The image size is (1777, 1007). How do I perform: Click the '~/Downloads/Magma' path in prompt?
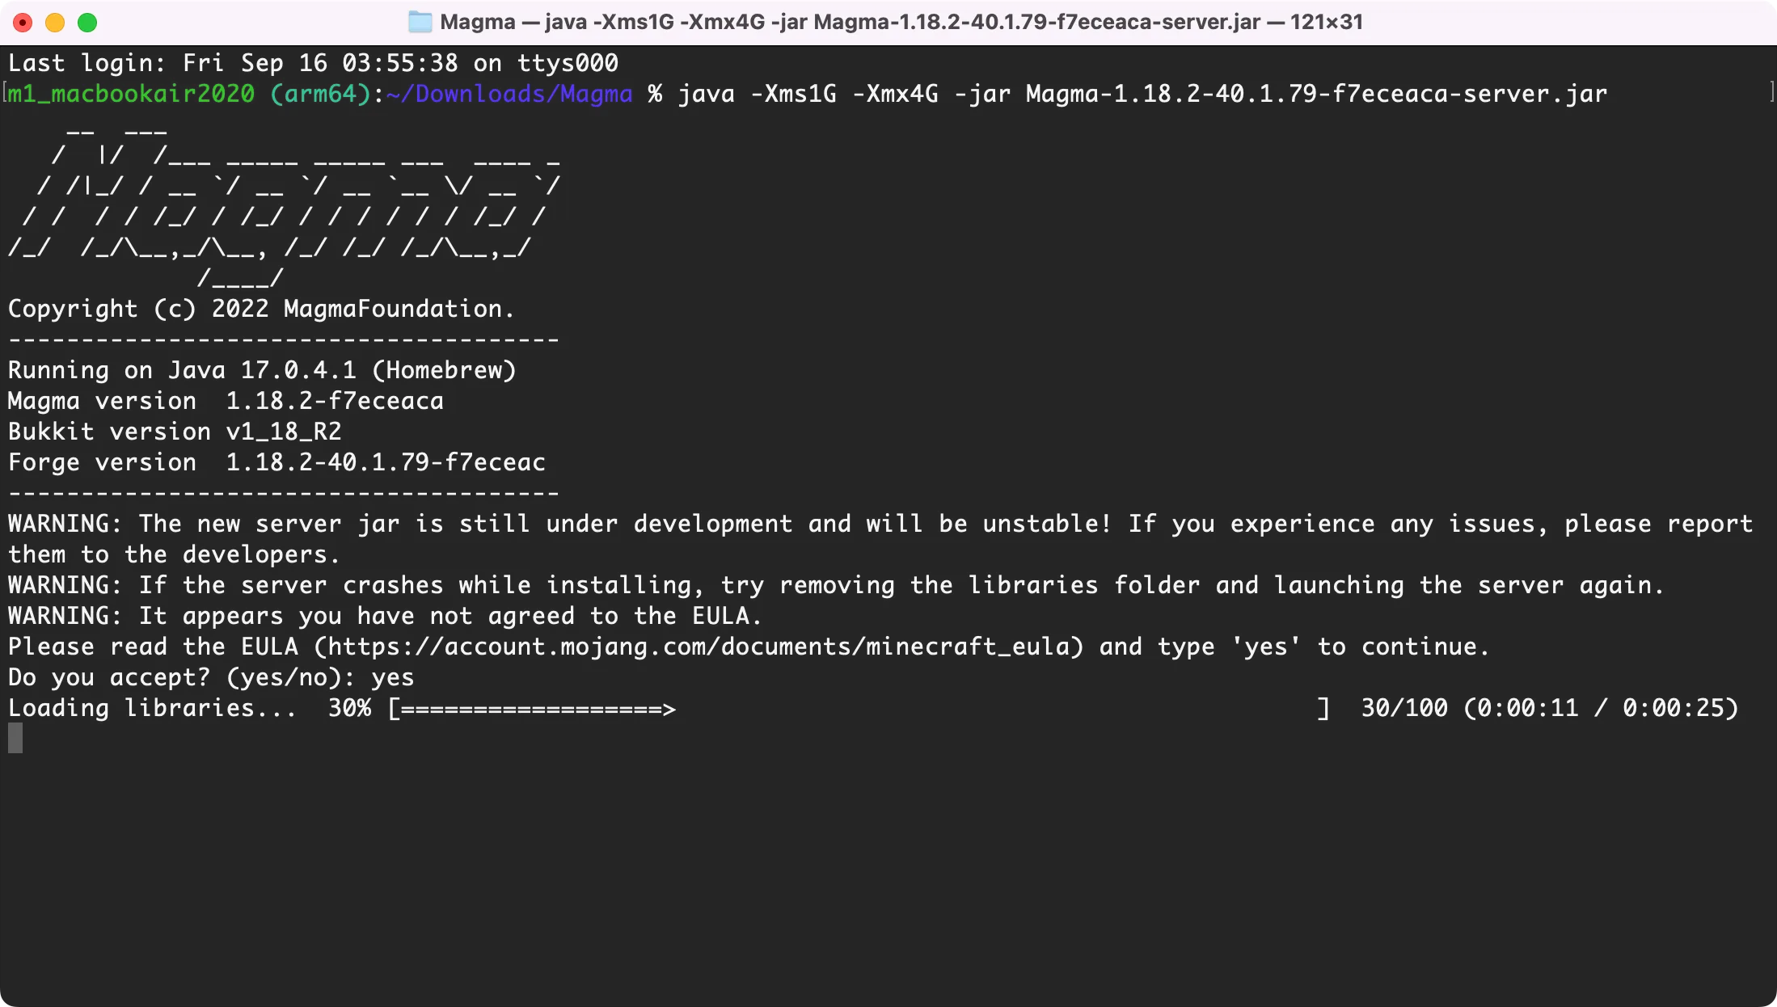[x=509, y=94]
